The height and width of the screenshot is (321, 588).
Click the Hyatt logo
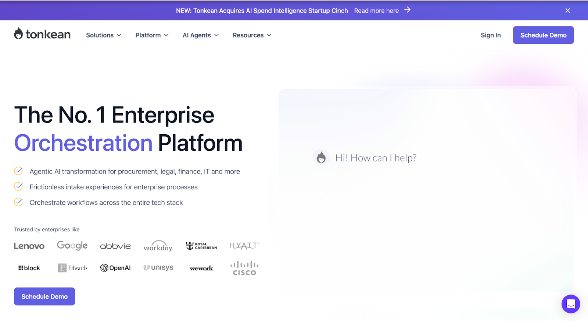(244, 246)
